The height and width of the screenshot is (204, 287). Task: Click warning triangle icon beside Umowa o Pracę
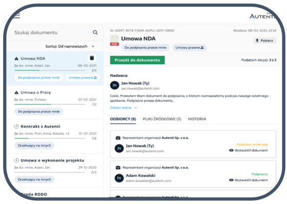pyautogui.click(x=16, y=92)
